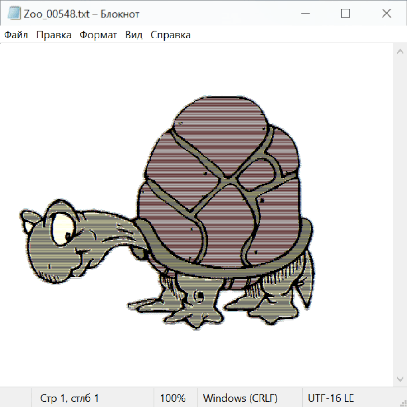This screenshot has width=407, height=407.
Task: Open the Формат menu
Action: pos(98,35)
